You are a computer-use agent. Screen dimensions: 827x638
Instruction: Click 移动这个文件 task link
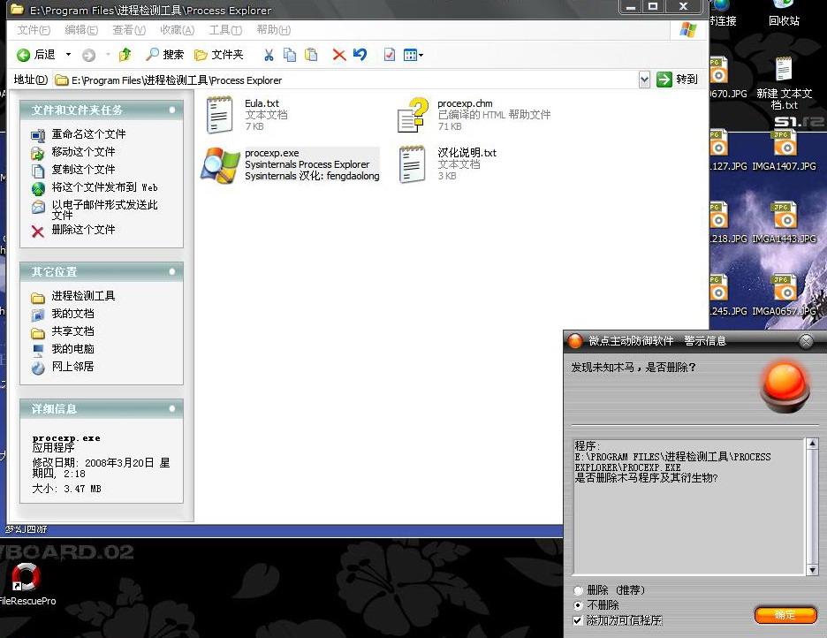(83, 152)
